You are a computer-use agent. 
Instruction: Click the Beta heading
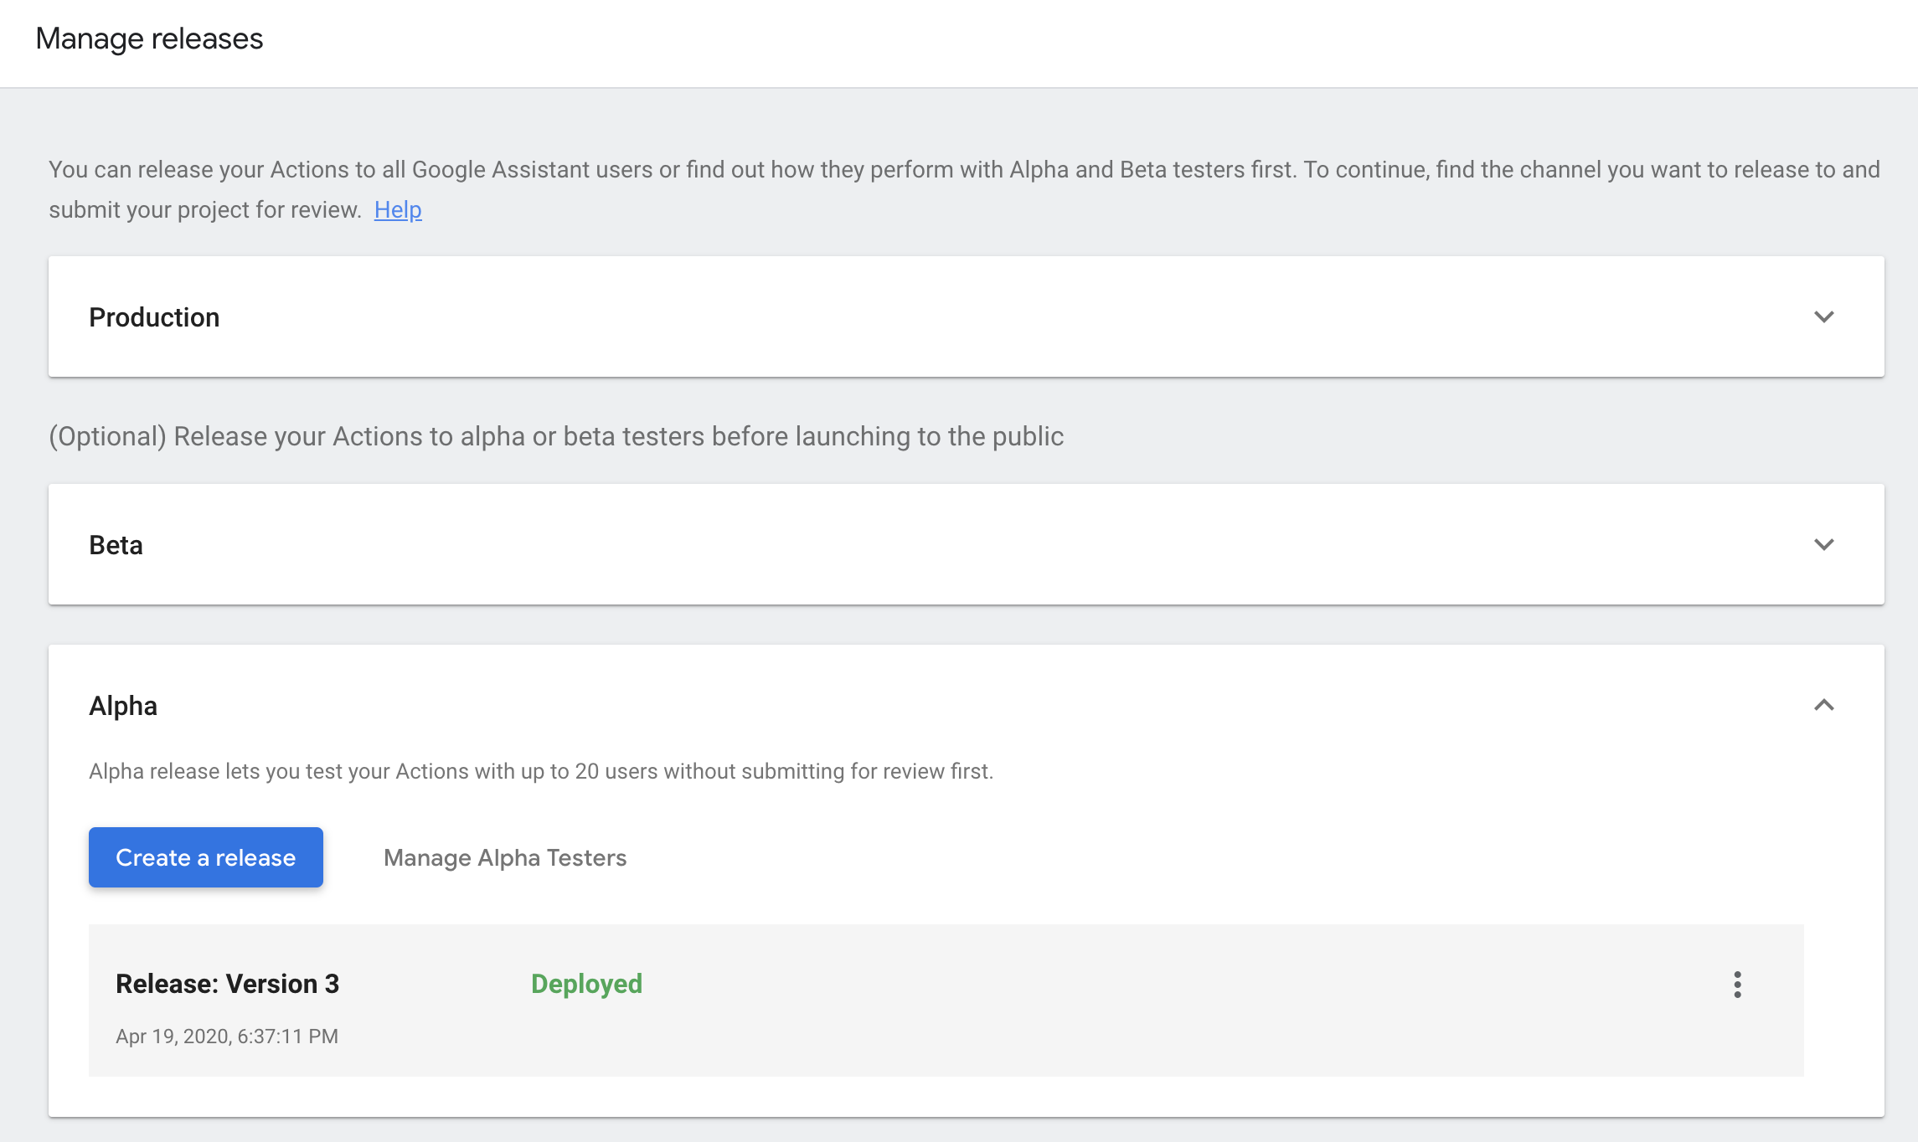pos(116,545)
